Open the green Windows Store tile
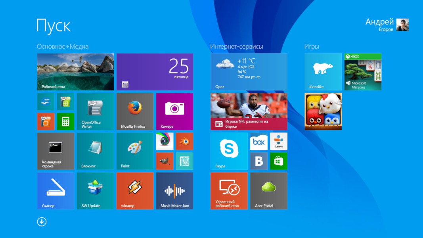The height and width of the screenshot is (238, 423). 279,161
